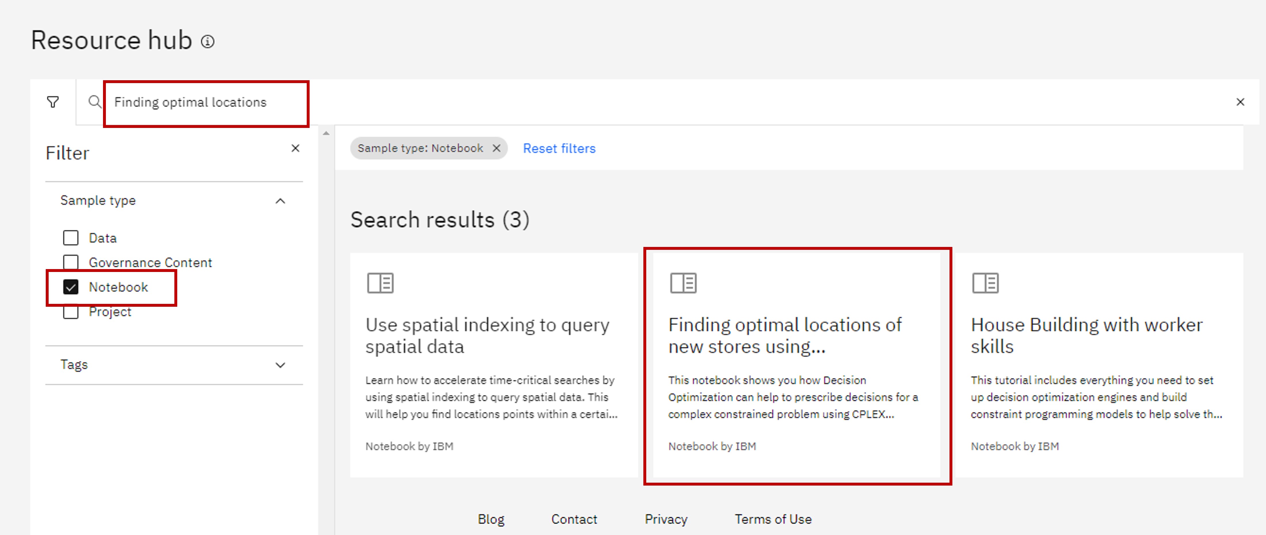Click Reset filters link
This screenshot has width=1266, height=535.
tap(559, 148)
